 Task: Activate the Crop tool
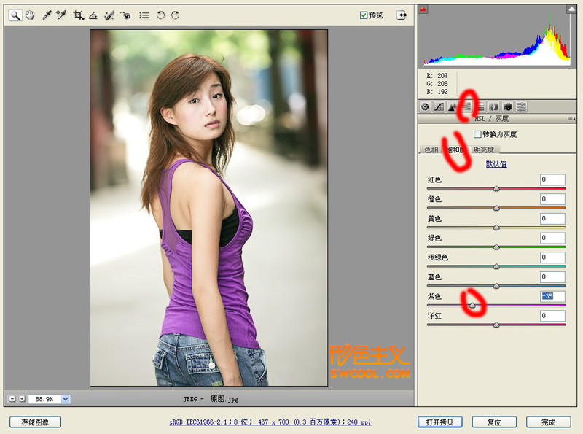click(78, 15)
